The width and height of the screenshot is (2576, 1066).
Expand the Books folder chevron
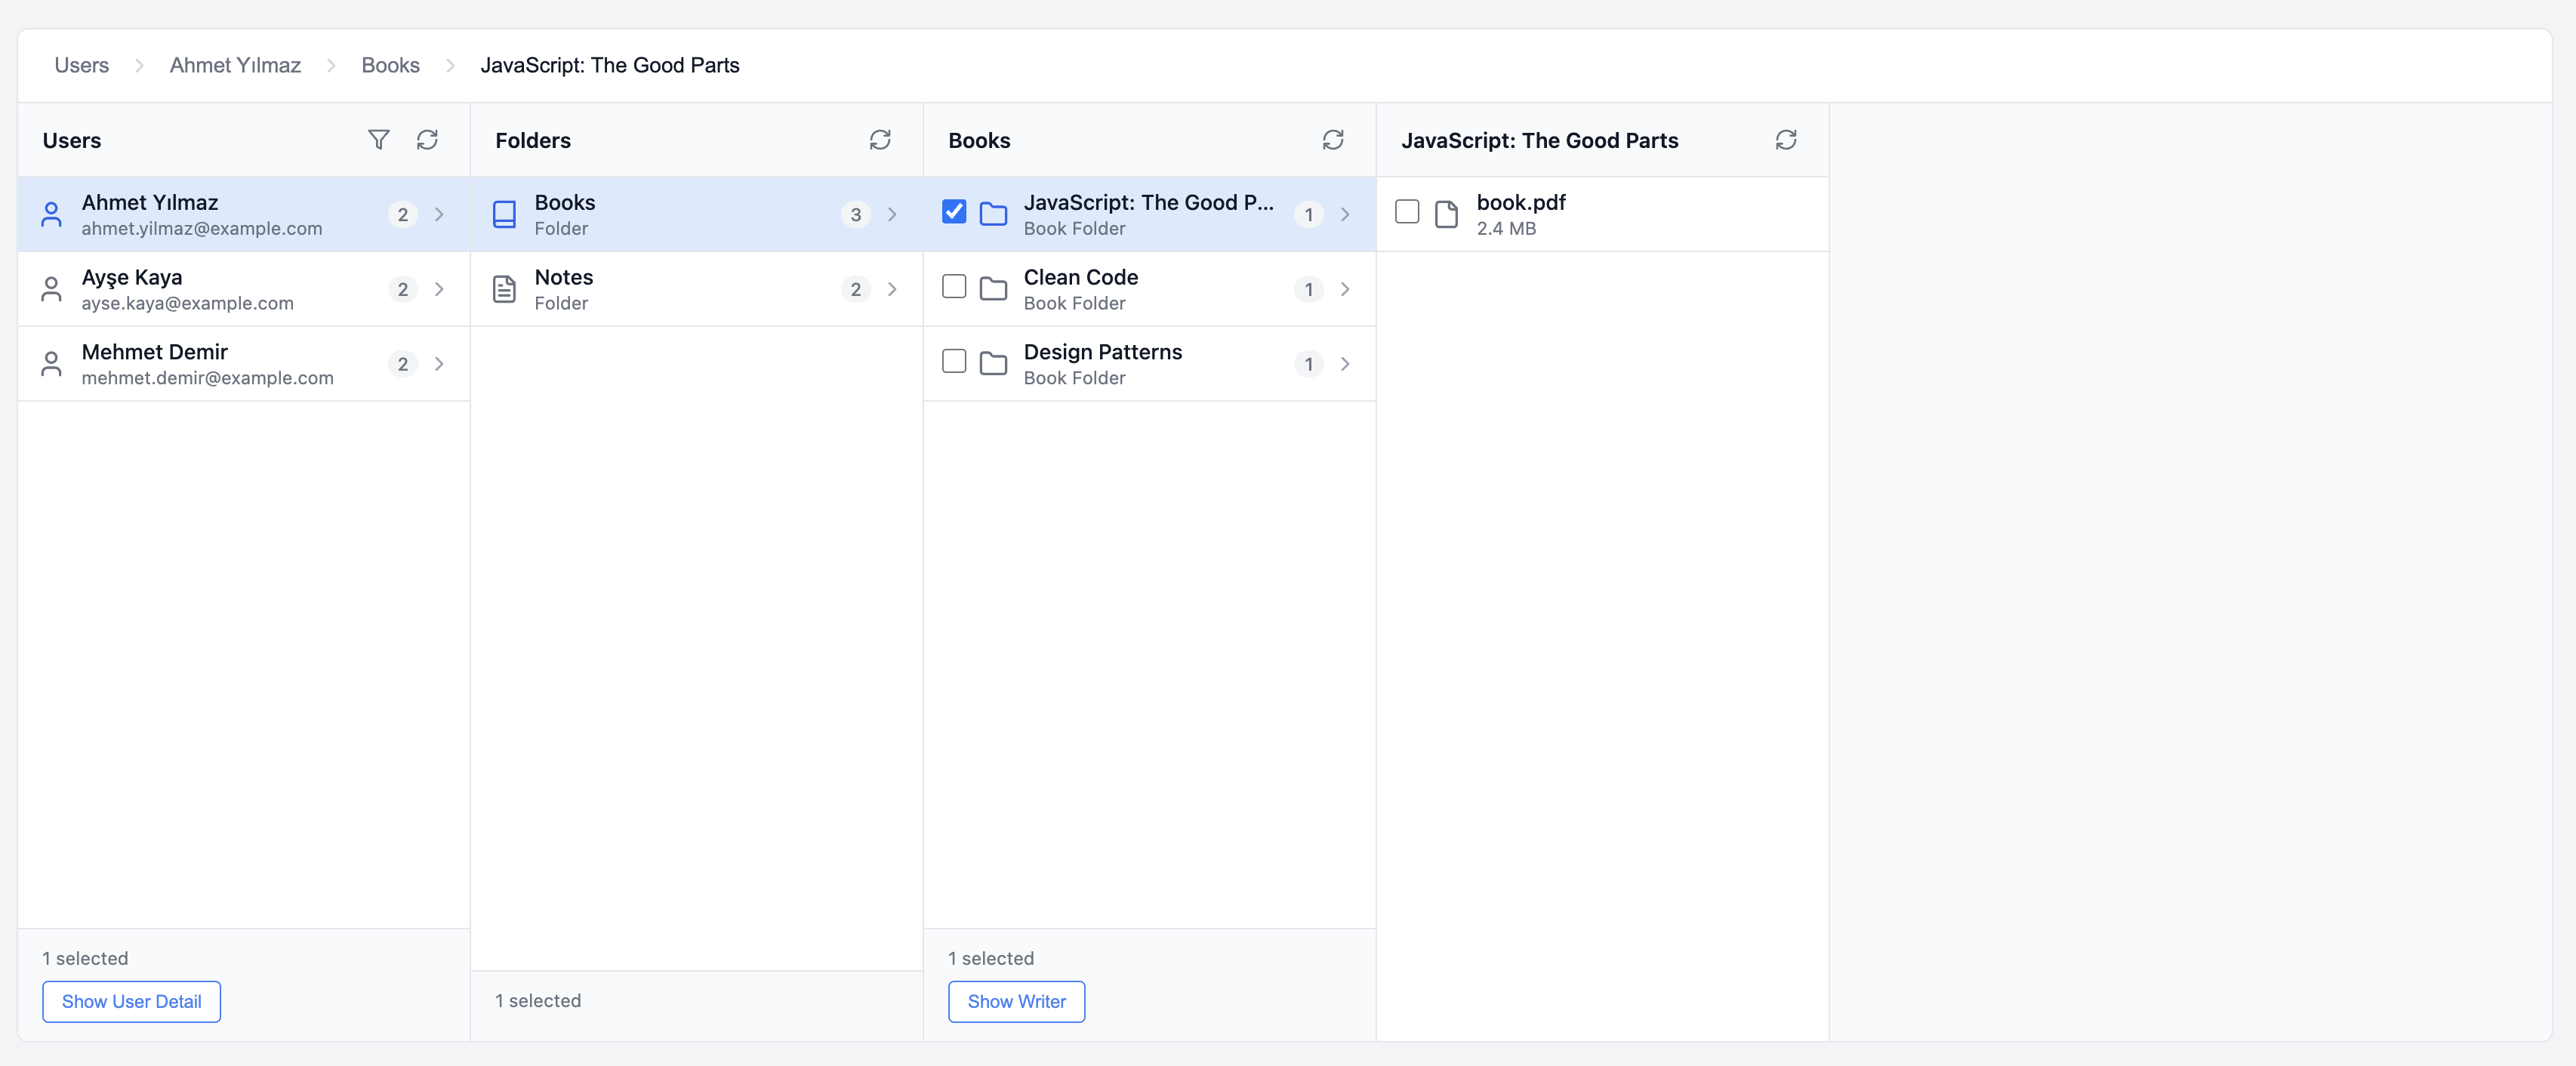tap(892, 214)
